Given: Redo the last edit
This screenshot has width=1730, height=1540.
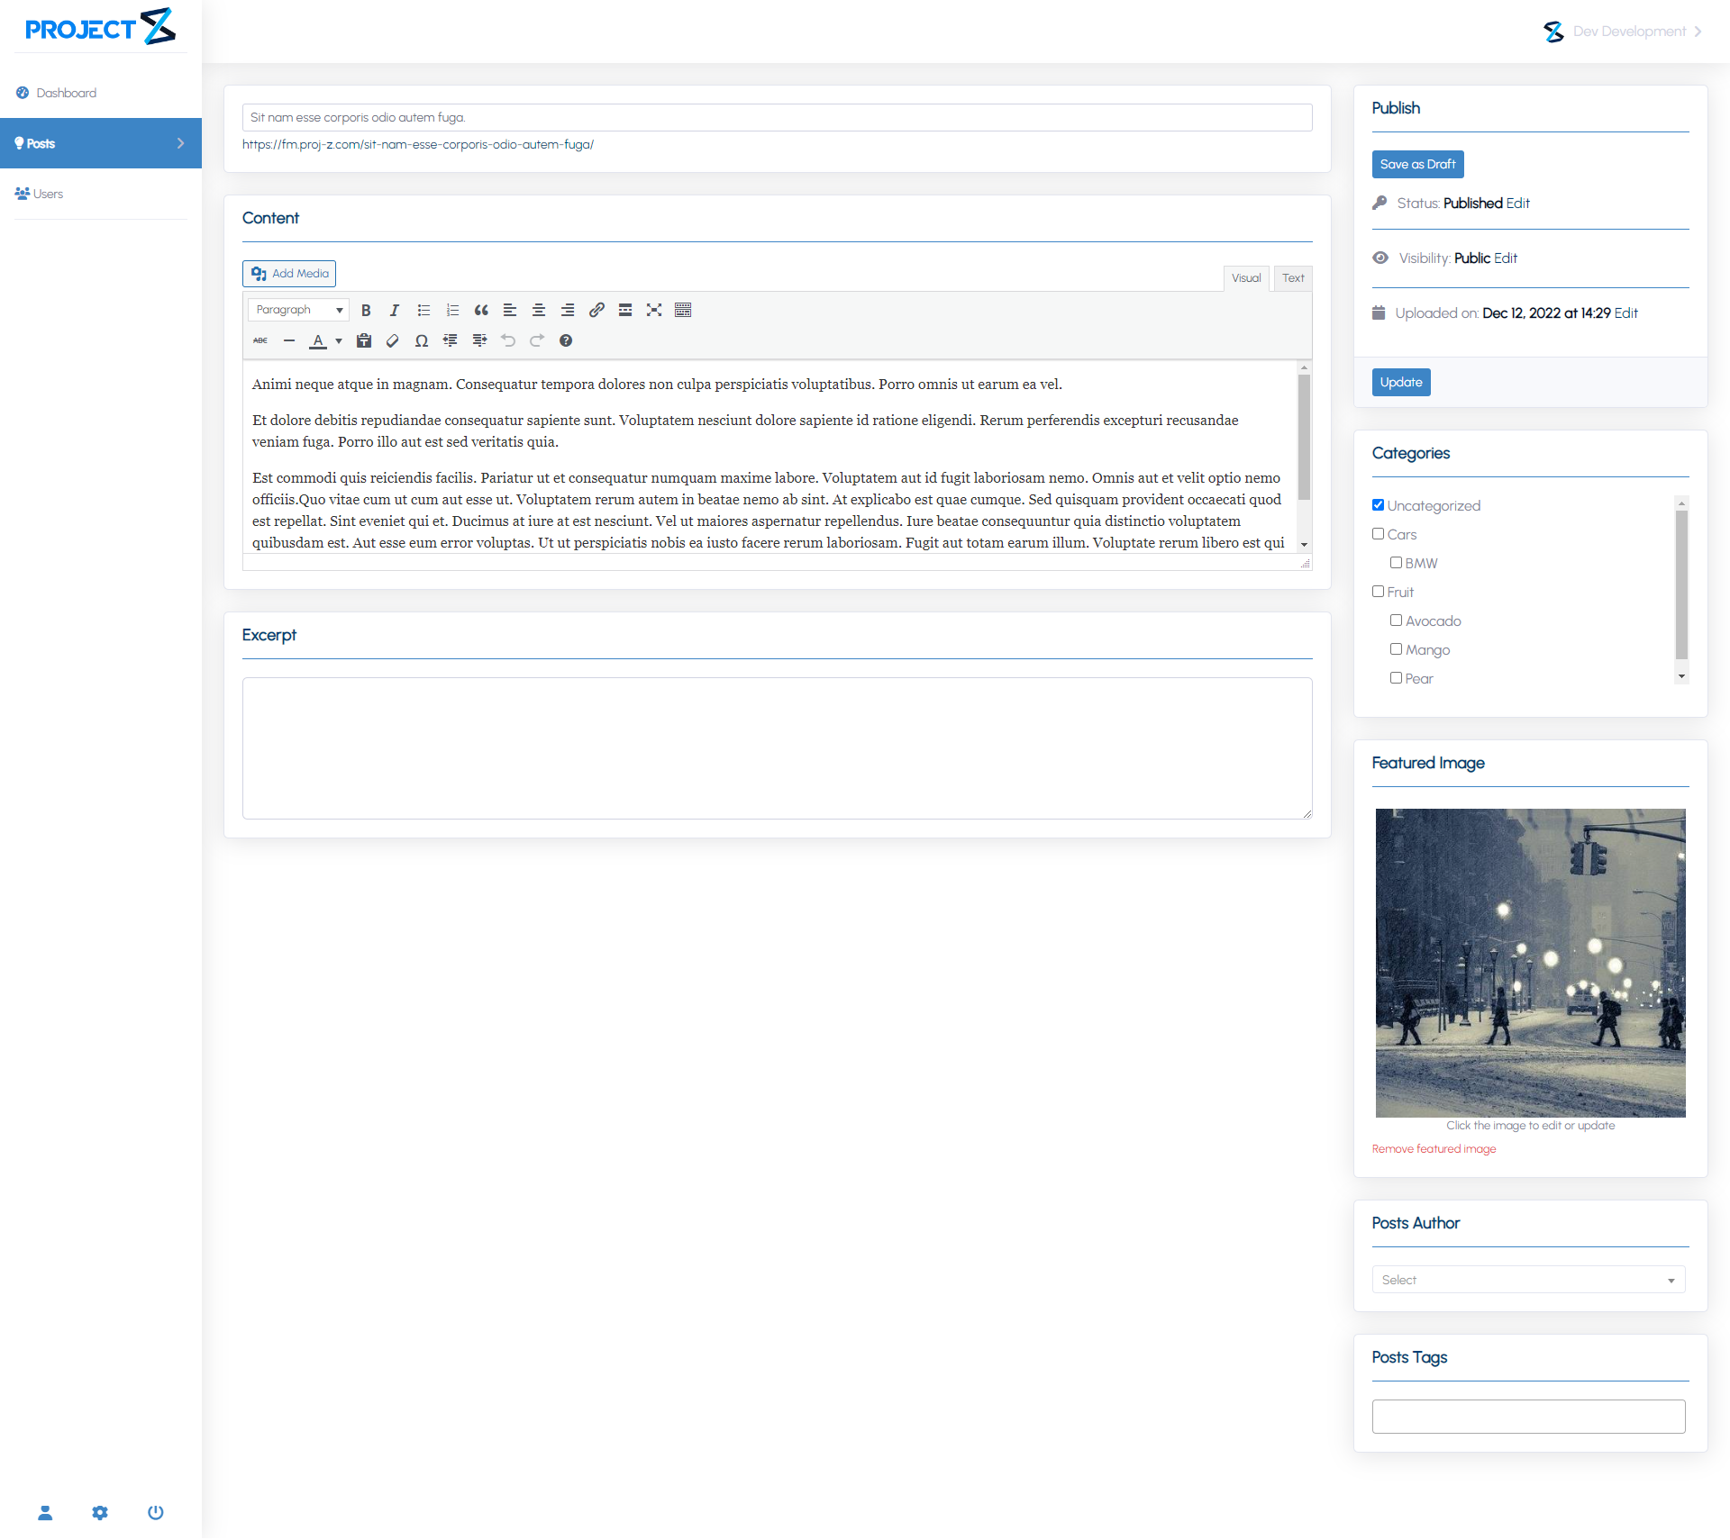Looking at the screenshot, I should [x=537, y=340].
